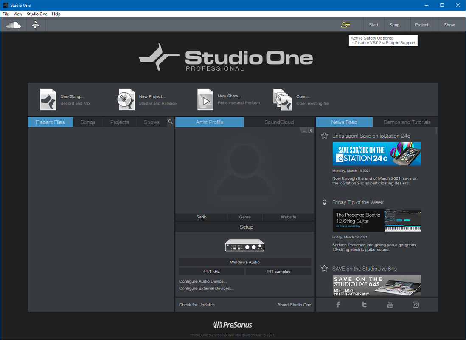466x340 pixels.
Task: Click the yellow safety options warning icon
Action: tap(345, 25)
